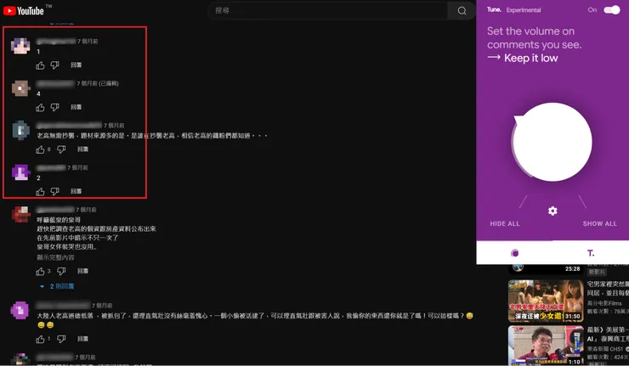Screen dimensions: 629x366
Task: Dislike the comment that says "1"
Action: (x=55, y=65)
